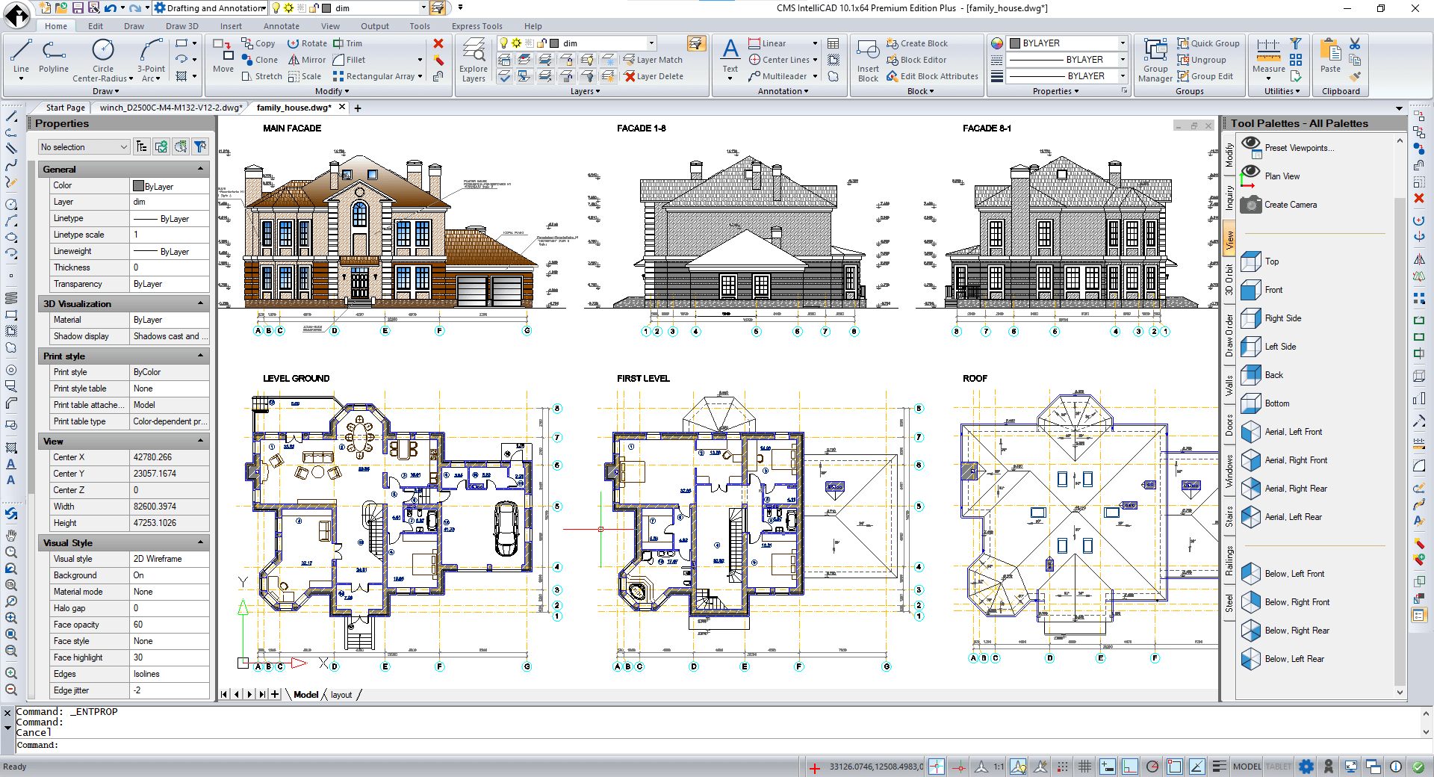Open the Measure utility
The image size is (1434, 777).
(x=1268, y=58)
